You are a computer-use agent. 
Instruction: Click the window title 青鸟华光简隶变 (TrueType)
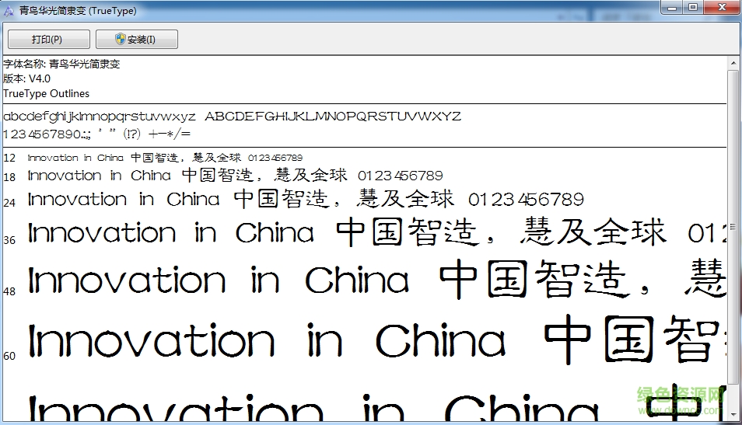pyautogui.click(x=78, y=10)
